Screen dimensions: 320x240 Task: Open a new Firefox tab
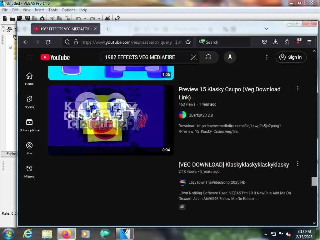pyautogui.click(x=107, y=29)
